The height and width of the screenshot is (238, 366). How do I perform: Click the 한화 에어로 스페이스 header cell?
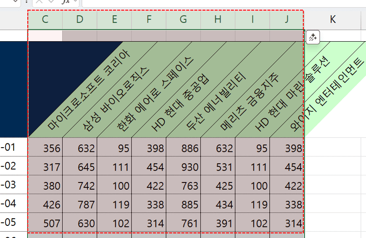(x=155, y=93)
